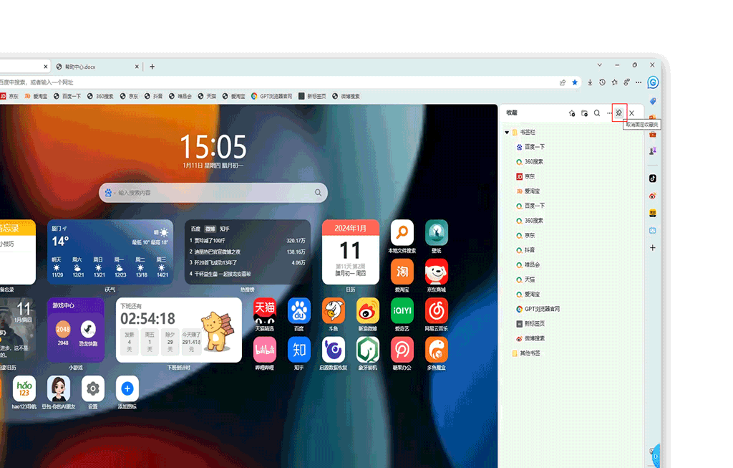The image size is (733, 468).
Task: Open the 壁纸 wallpaper app tile
Action: tap(437, 237)
